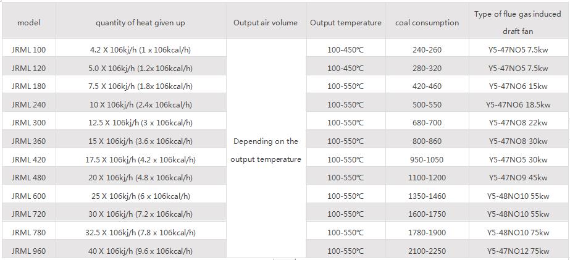Click the 'model' column header

[x=28, y=23]
